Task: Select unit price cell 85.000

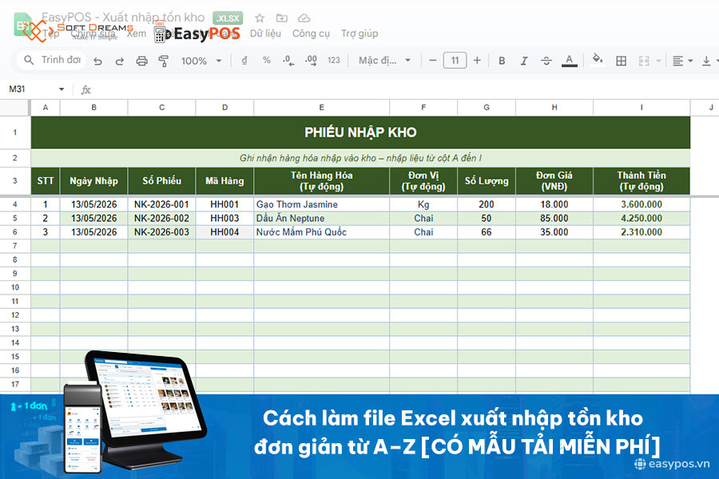Action: tap(554, 218)
